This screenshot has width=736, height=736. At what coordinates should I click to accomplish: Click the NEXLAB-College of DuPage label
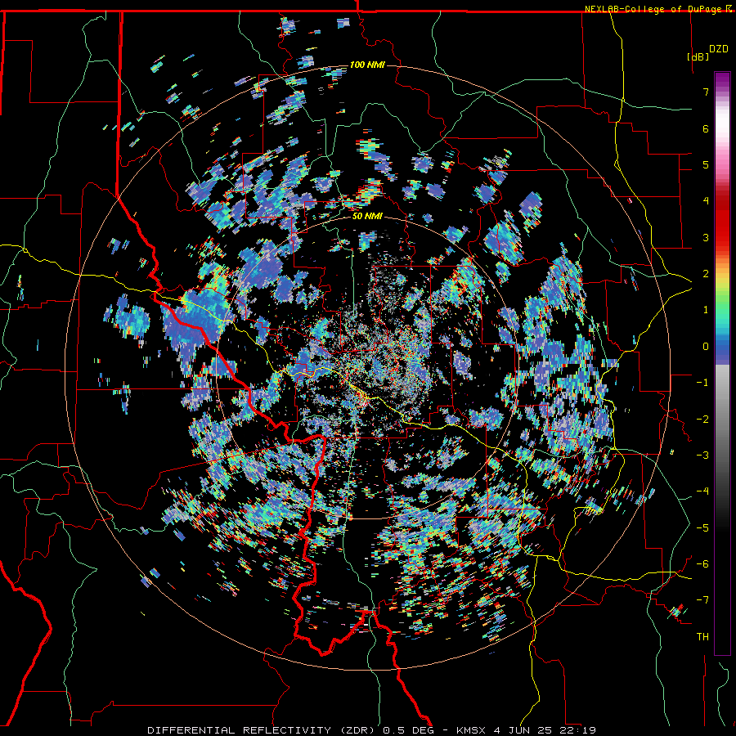pyautogui.click(x=653, y=9)
